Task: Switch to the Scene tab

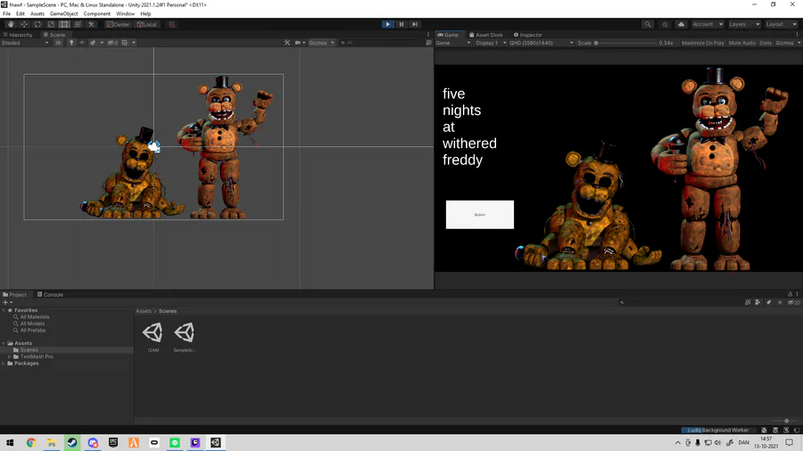Action: pyautogui.click(x=54, y=35)
